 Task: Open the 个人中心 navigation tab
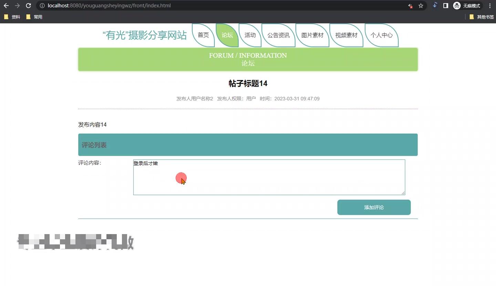[382, 35]
